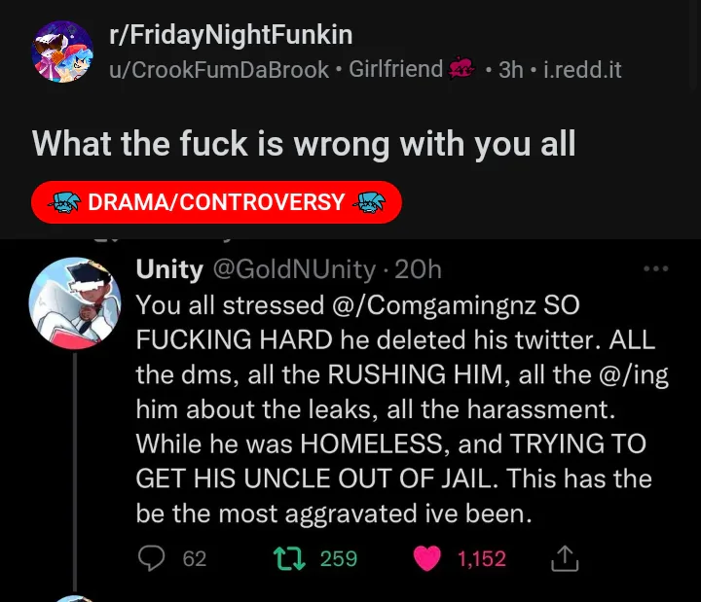Image resolution: width=701 pixels, height=602 pixels.
Task: Click the reply speech bubble icon
Action: (x=151, y=558)
